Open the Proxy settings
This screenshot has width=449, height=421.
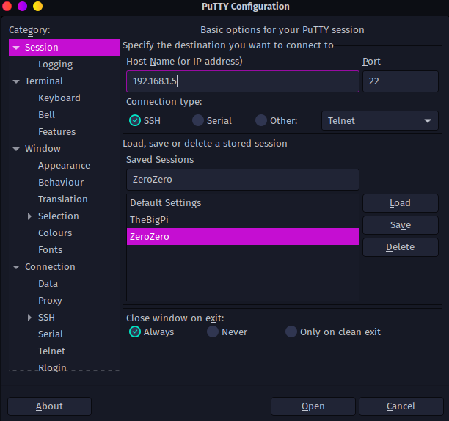point(50,301)
